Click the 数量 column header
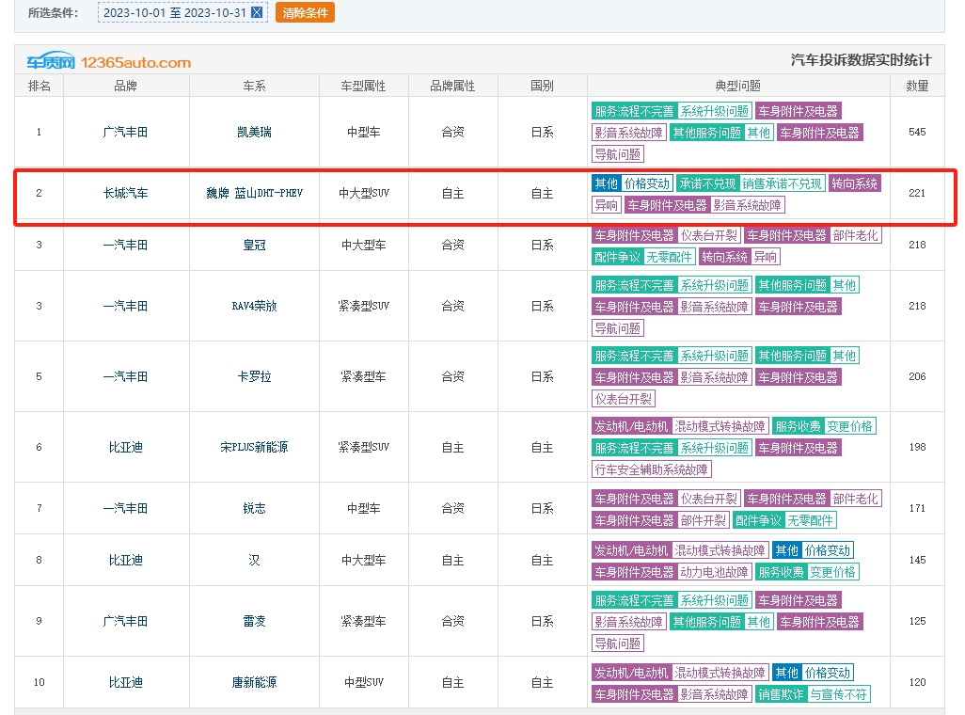Image resolution: width=965 pixels, height=715 pixels. 917,86
